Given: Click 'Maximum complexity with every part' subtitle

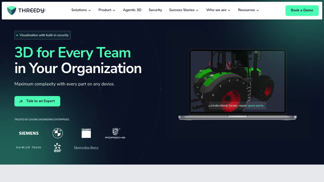Looking at the screenshot, I should point(65,84).
